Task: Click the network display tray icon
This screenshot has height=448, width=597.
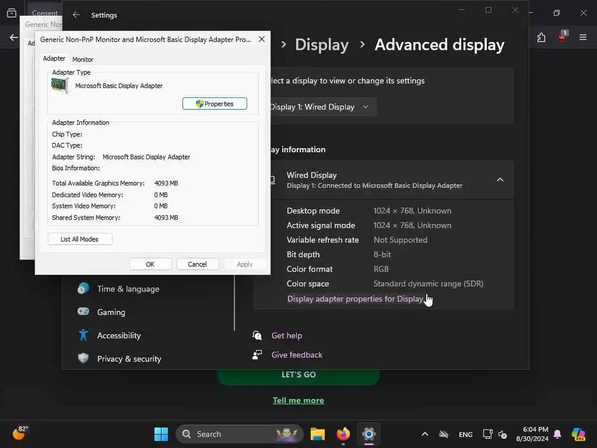Action: [x=488, y=434]
